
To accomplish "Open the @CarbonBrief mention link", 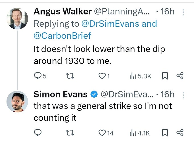I will click(63, 35).
